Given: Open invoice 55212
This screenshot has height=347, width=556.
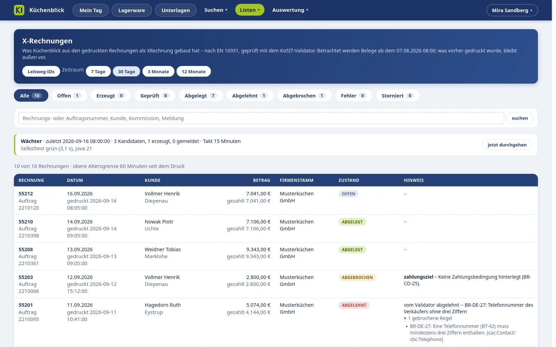Looking at the screenshot, I should tap(26, 194).
